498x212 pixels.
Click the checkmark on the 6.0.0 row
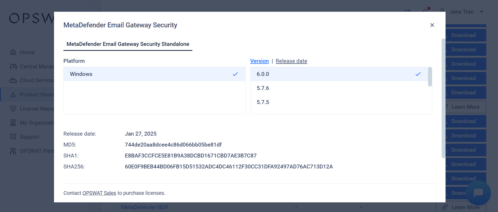click(418, 74)
